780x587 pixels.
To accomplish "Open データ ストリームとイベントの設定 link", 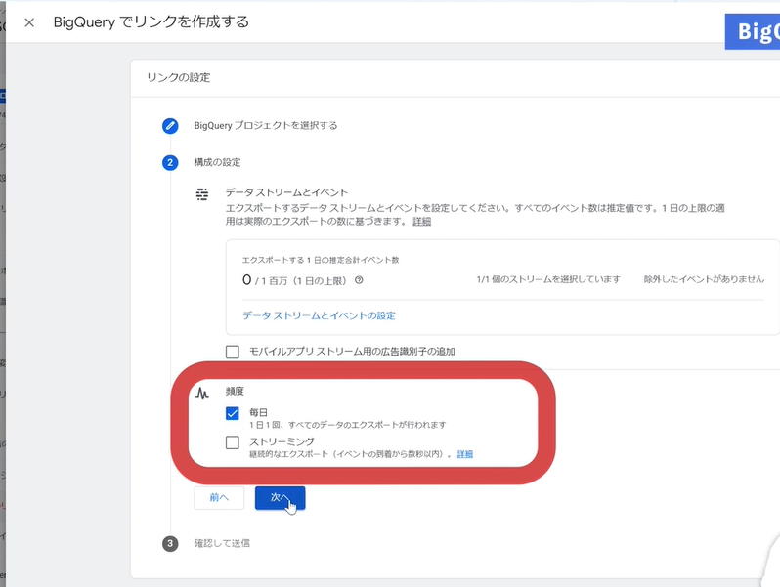I will point(319,315).
